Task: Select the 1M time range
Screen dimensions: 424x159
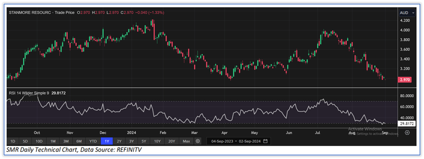Action: point(53,141)
